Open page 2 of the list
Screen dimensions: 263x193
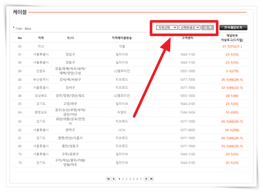(x=123, y=179)
